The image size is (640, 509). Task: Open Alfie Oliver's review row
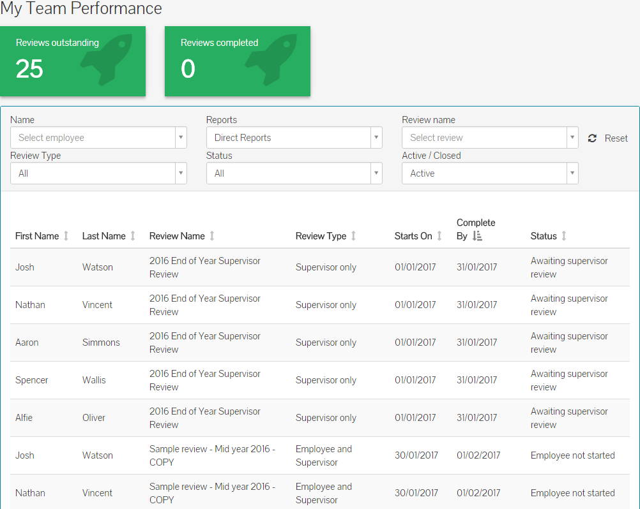pyautogui.click(x=319, y=418)
